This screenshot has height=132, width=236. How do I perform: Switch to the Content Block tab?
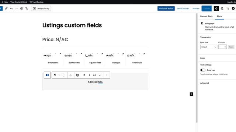click(206, 16)
